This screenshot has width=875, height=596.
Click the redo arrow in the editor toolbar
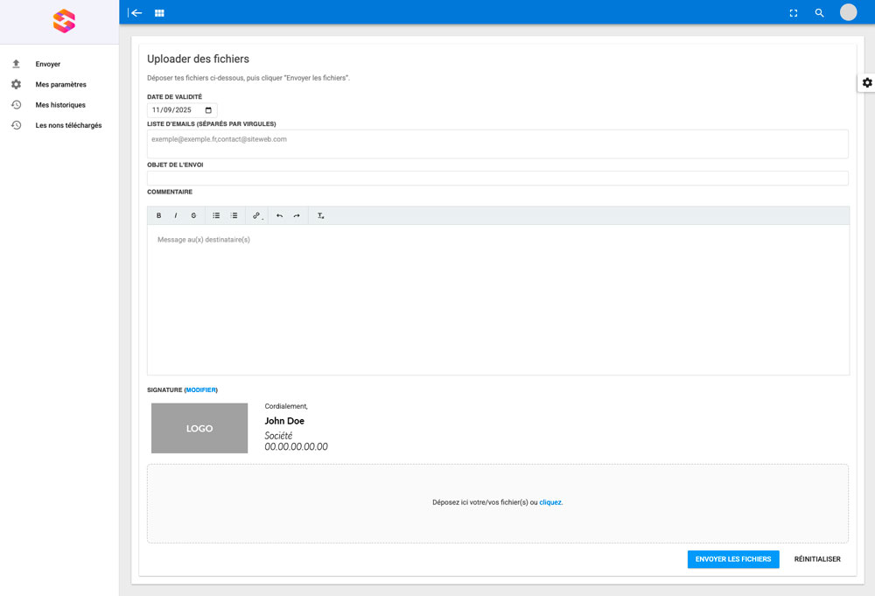297,215
